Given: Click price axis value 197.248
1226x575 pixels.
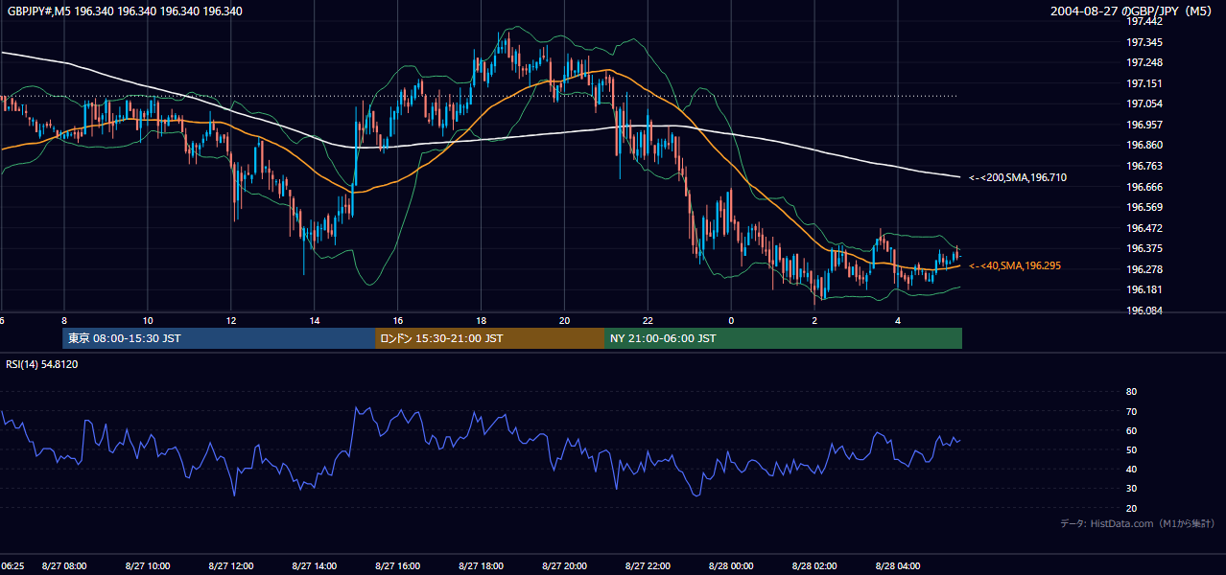Looking at the screenshot, I should (x=1143, y=63).
